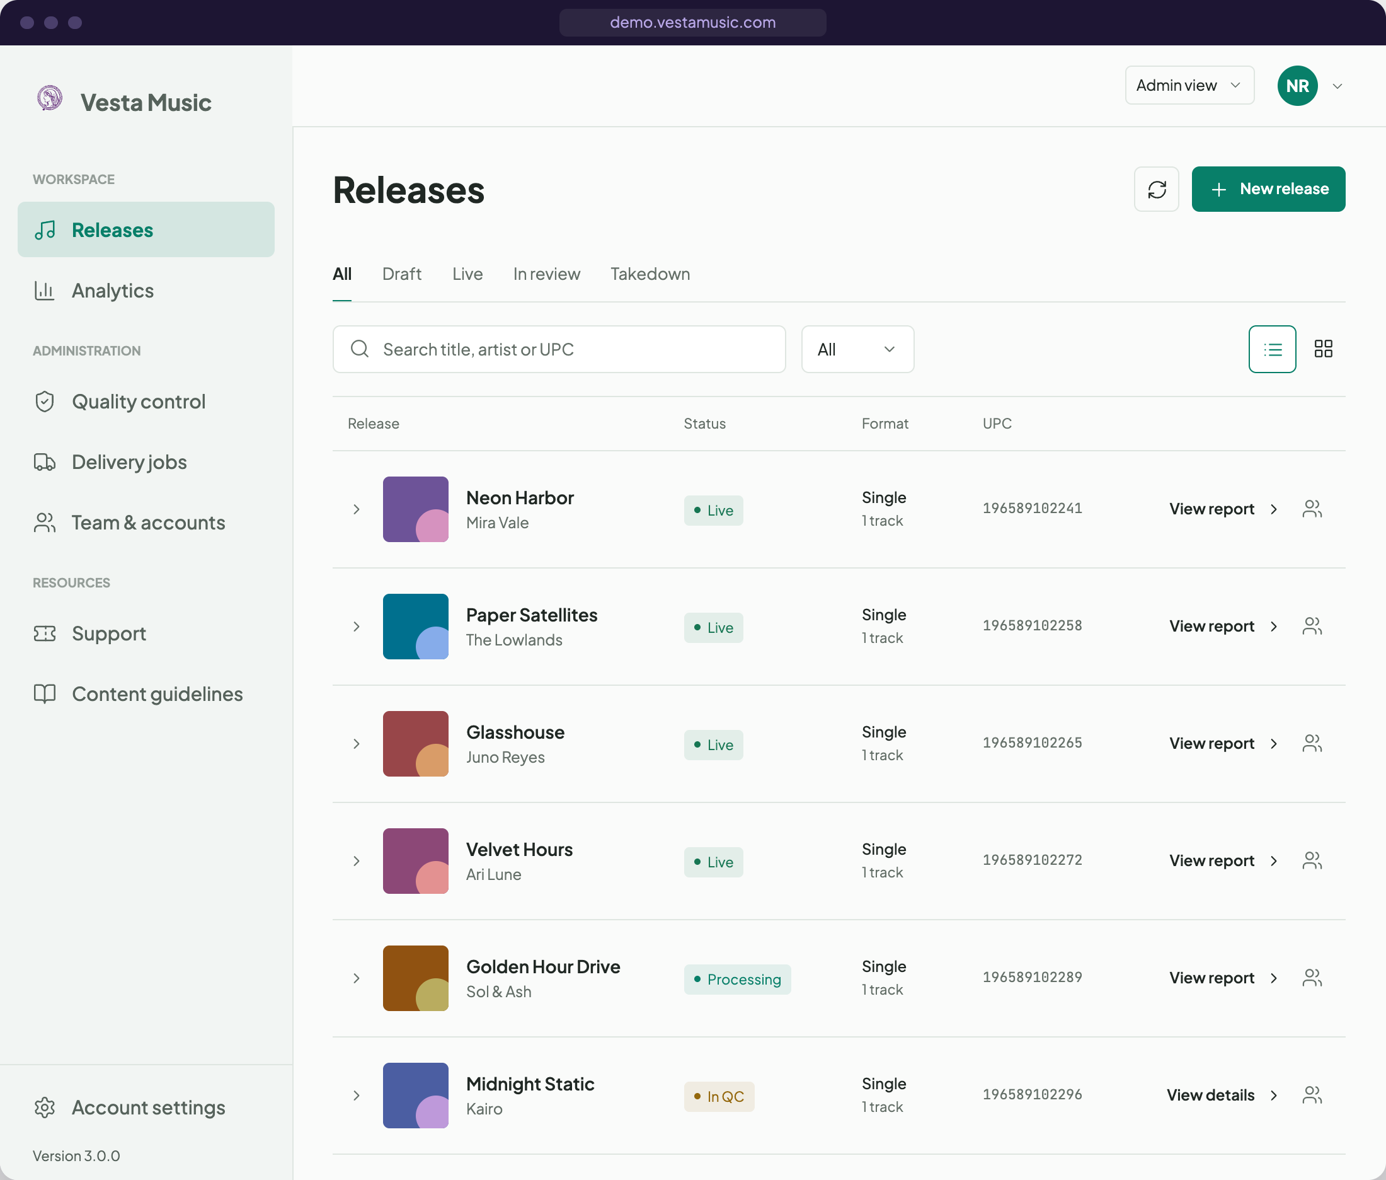This screenshot has width=1386, height=1180.
Task: Open collaborators icon for Velvet Hours
Action: (x=1312, y=860)
